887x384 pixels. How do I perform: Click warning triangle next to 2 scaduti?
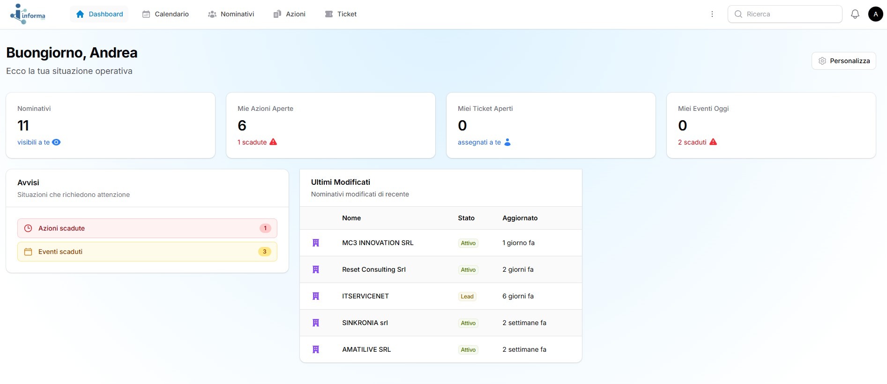(713, 142)
